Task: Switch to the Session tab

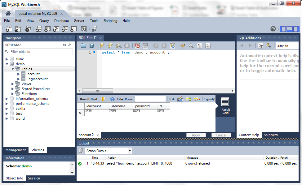Action: [34, 178]
